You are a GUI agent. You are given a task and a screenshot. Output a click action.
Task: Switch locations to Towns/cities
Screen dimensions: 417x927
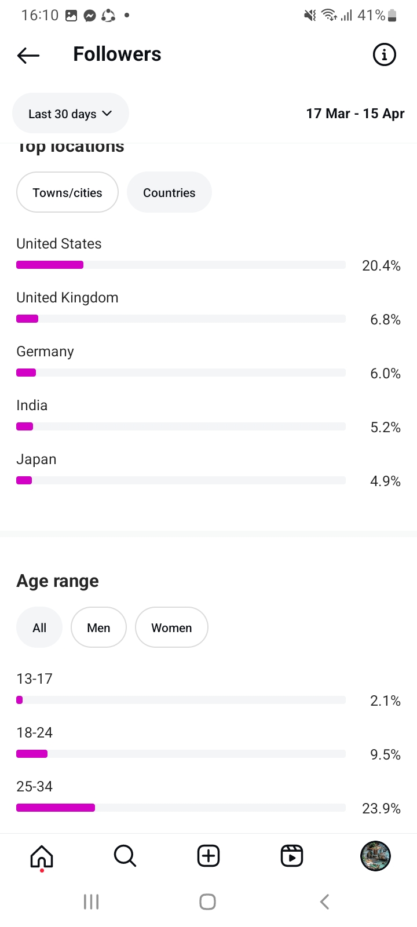(x=67, y=192)
